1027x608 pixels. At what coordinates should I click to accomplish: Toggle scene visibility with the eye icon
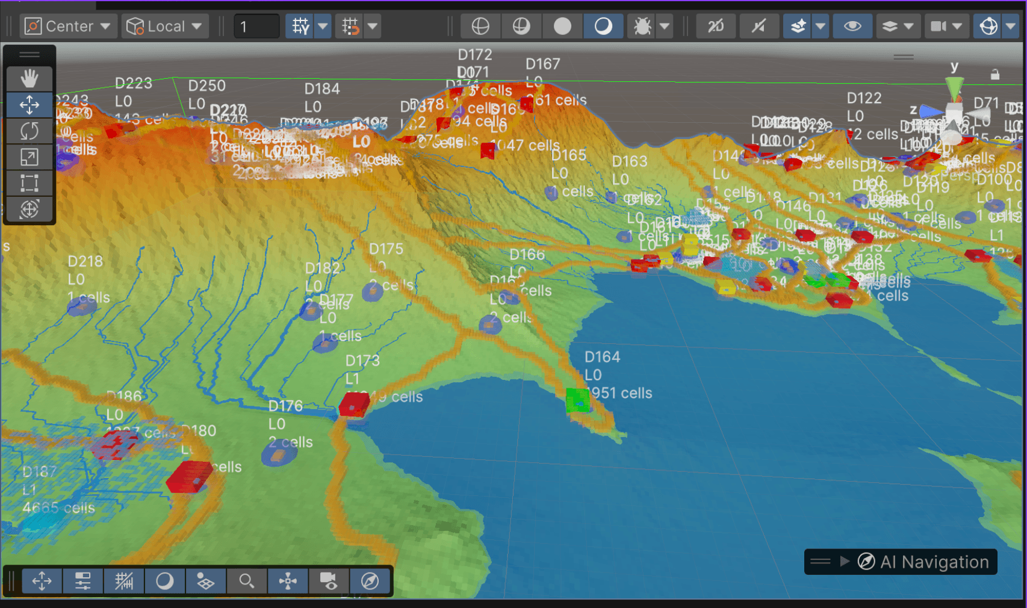coord(852,26)
